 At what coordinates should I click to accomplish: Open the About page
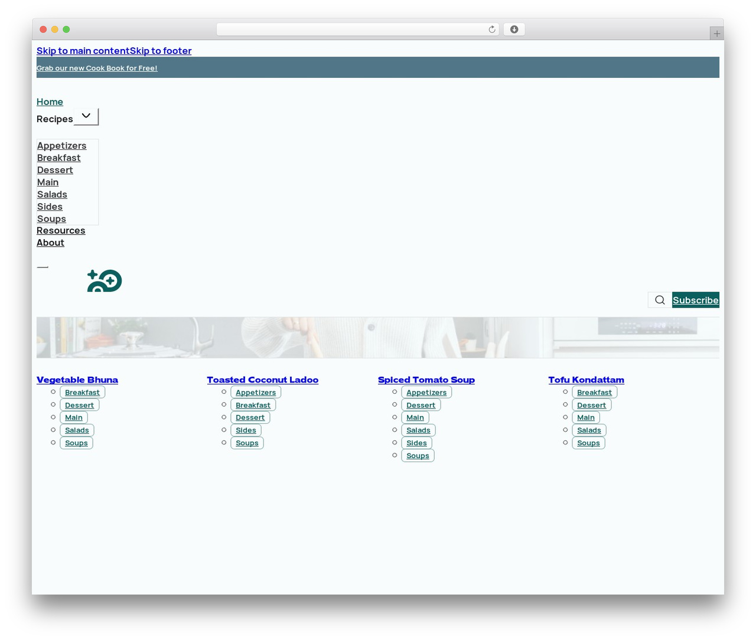coord(50,243)
